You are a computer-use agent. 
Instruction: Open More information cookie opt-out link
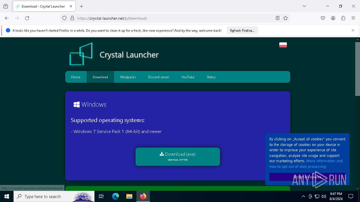306,164
